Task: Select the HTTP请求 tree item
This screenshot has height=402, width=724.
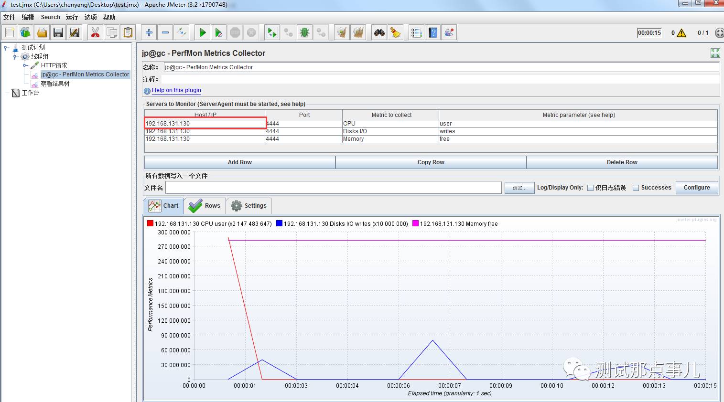Action: coord(54,65)
